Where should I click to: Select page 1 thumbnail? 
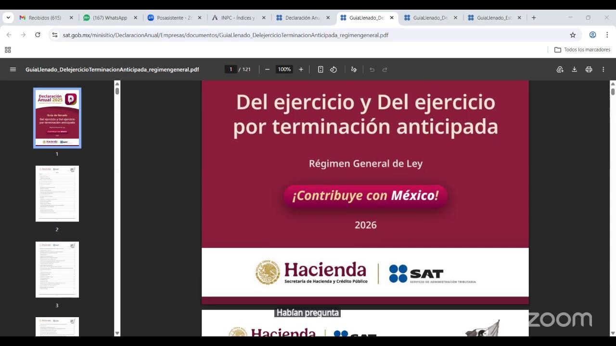click(57, 118)
